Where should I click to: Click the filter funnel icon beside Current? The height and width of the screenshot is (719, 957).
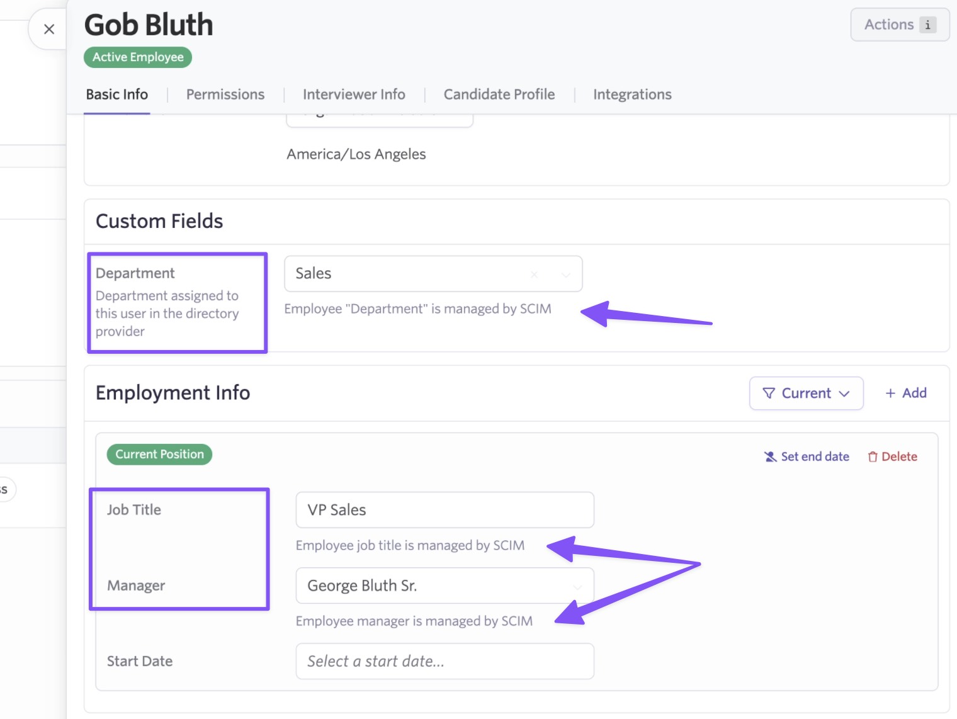coord(769,393)
